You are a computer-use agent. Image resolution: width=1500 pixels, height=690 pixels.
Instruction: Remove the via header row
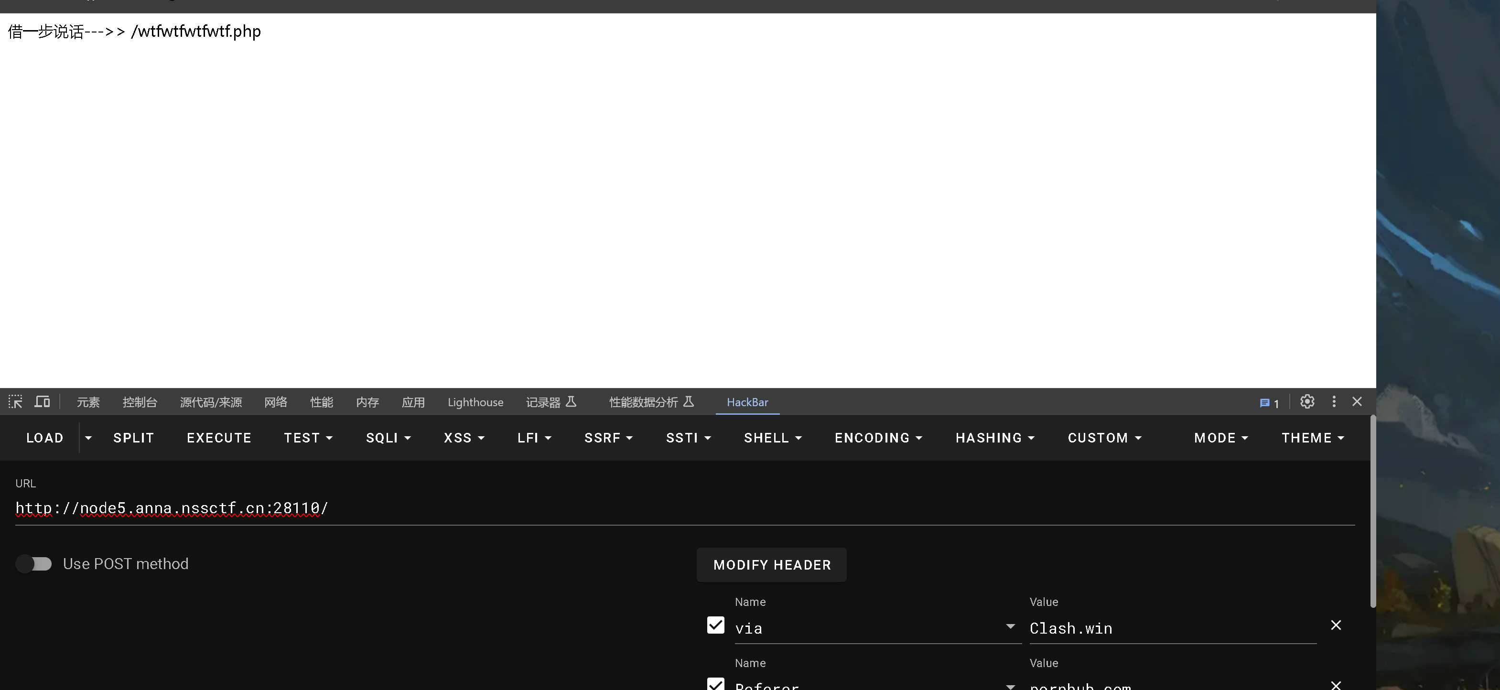pyautogui.click(x=1337, y=625)
